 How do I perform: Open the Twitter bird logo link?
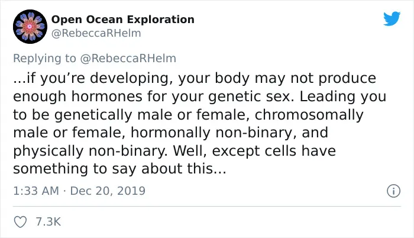point(392,18)
